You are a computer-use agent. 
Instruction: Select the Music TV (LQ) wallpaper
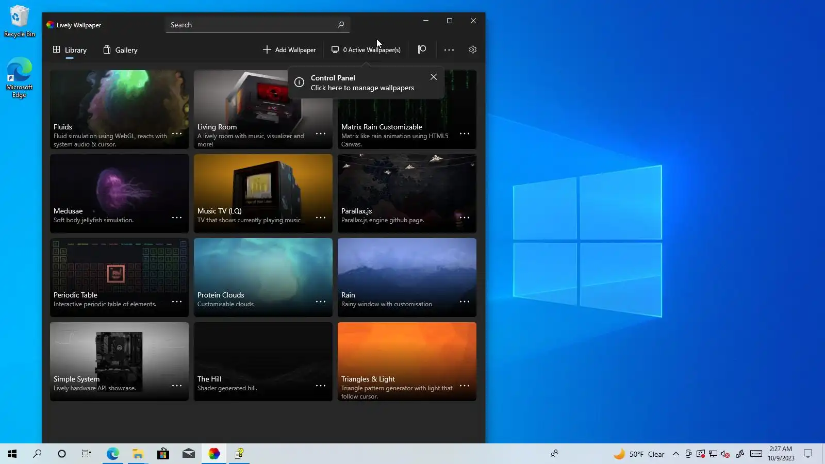pyautogui.click(x=263, y=193)
